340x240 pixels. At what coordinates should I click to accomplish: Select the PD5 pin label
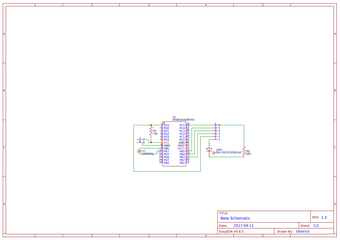[x=166, y=154]
